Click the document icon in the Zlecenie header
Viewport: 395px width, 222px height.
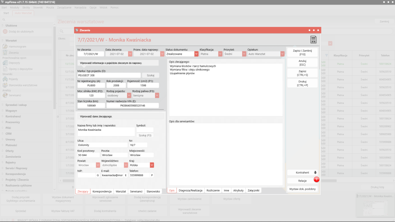(313, 39)
